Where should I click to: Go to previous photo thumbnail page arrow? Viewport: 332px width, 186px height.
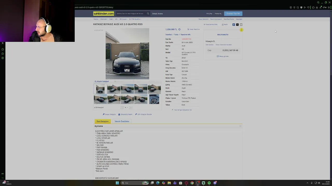click(122, 107)
